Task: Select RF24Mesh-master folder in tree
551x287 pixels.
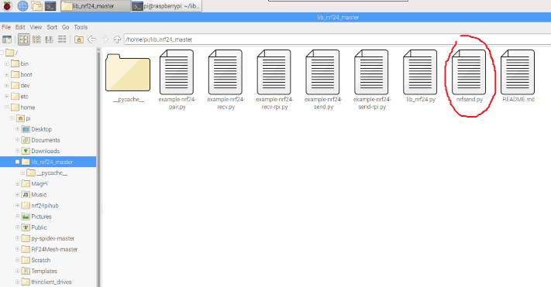Action: point(50,249)
